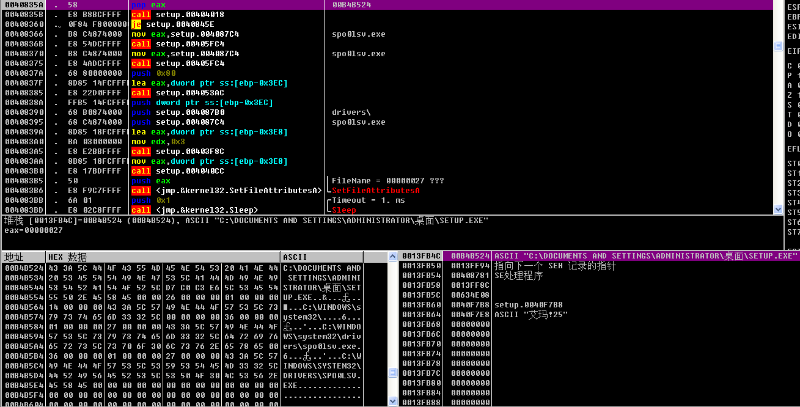
Task: Select disassembly row at address 00408395
Action: click(x=386, y=122)
